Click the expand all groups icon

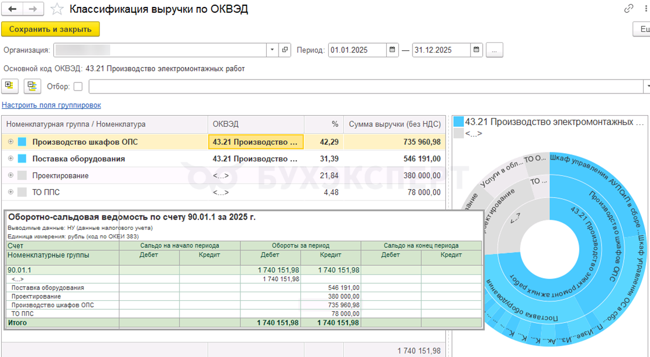[10, 86]
